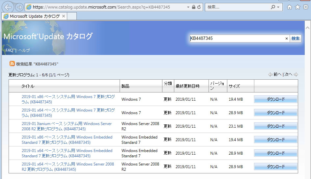The width and height of the screenshot is (311, 179).
Task: Download x86 Windows Embedded Standard 7 update
Action: [x=276, y=140]
